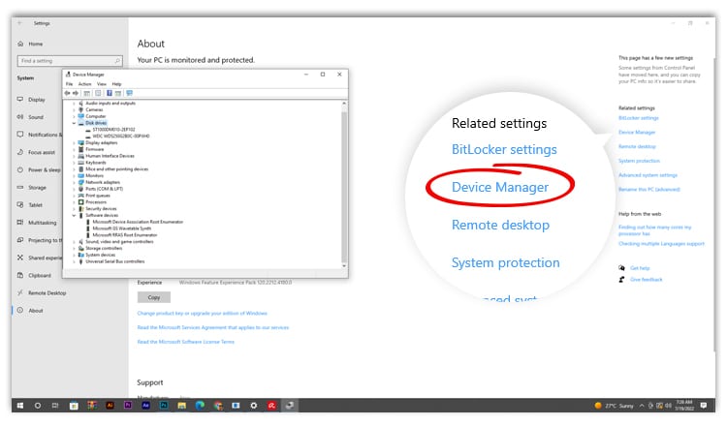727x426 pixels.
Task: Click the Home icon in Settings
Action: pyautogui.click(x=21, y=44)
